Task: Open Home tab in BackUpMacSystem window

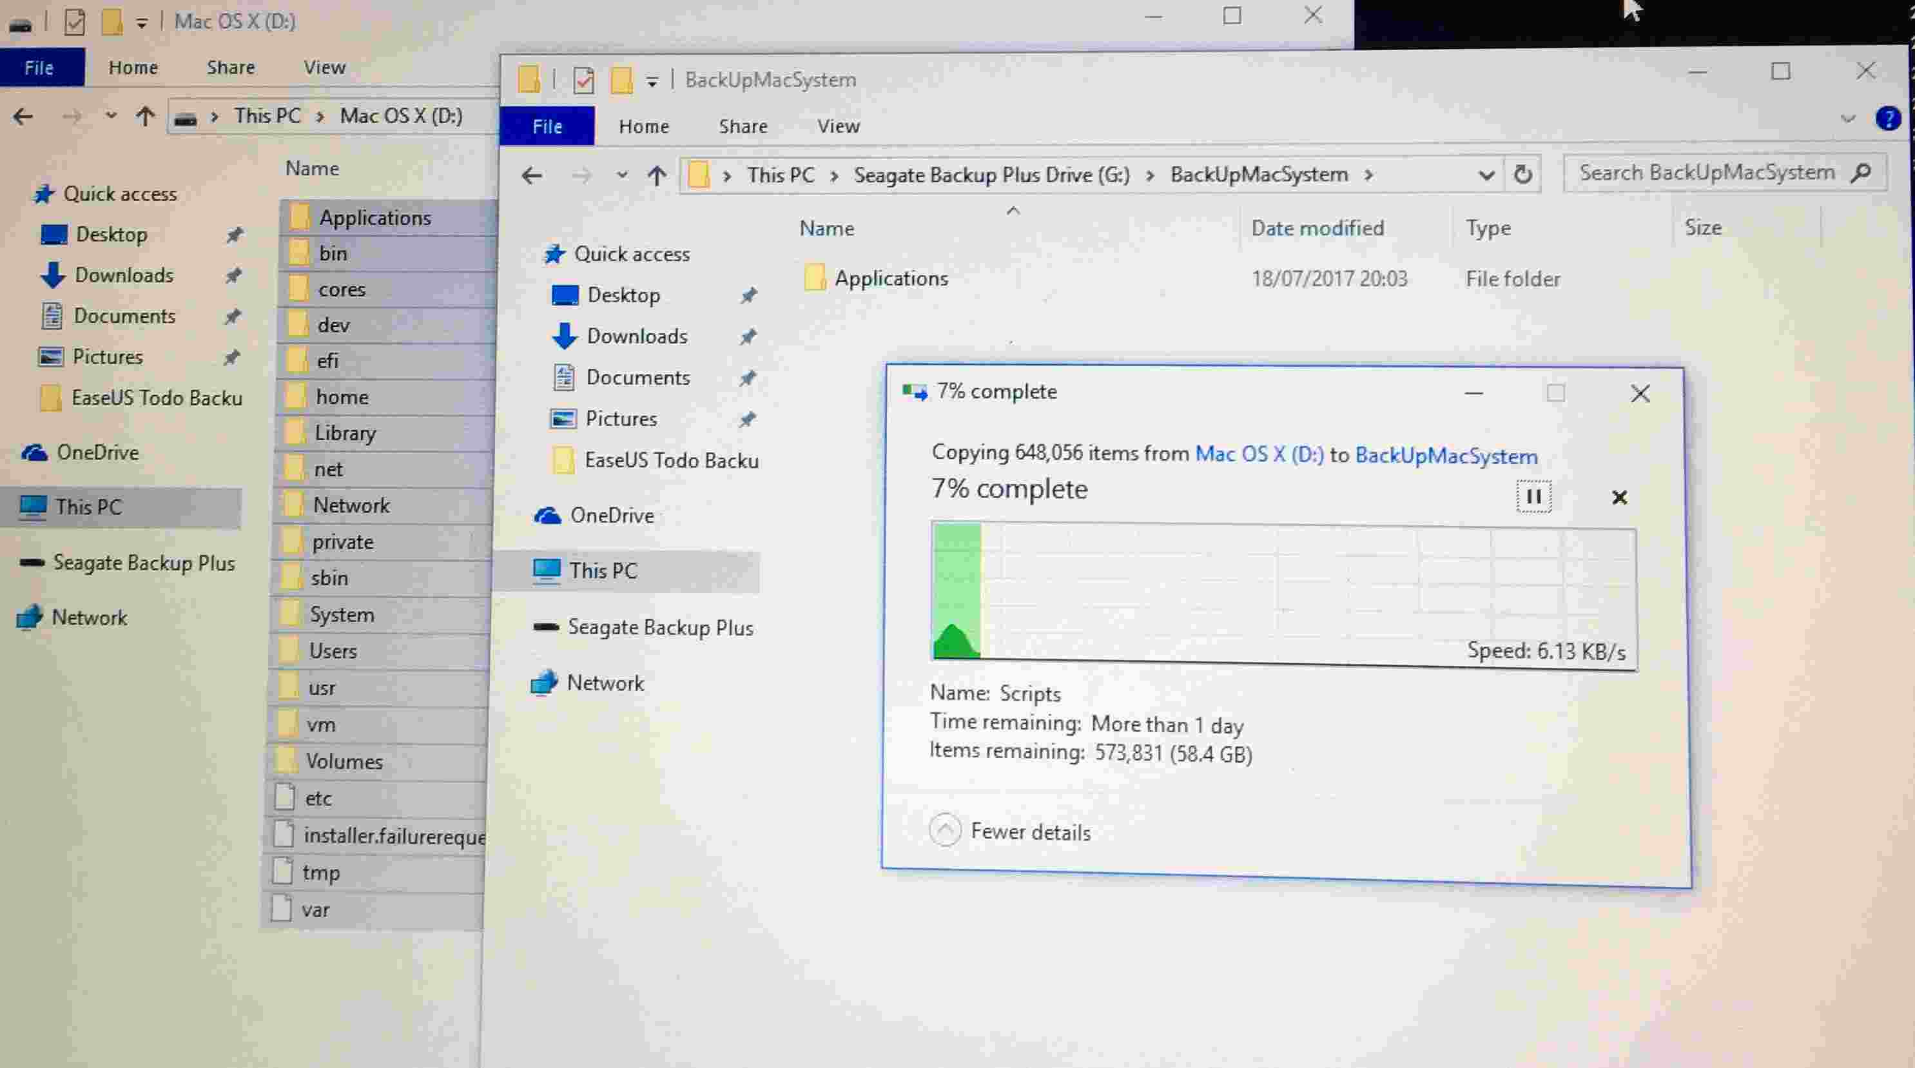Action: click(x=644, y=126)
